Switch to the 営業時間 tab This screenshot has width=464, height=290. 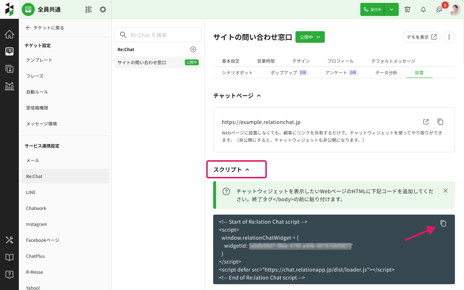[x=266, y=61]
